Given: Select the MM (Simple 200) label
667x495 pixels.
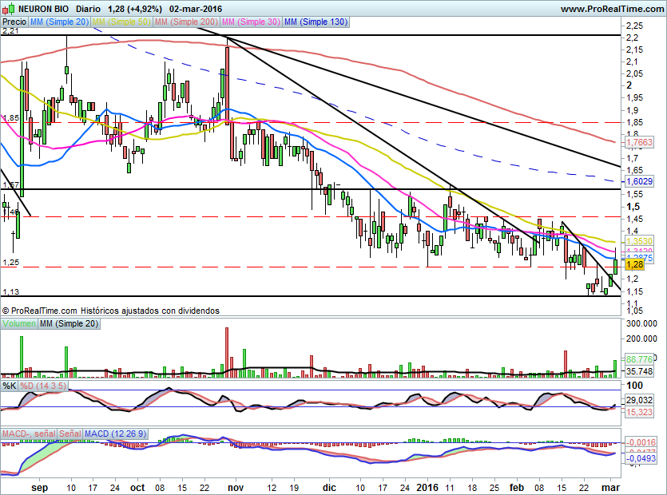Looking at the screenshot, I should tap(186, 22).
